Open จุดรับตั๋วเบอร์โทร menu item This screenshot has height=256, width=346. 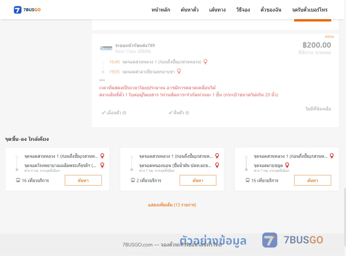click(x=309, y=10)
